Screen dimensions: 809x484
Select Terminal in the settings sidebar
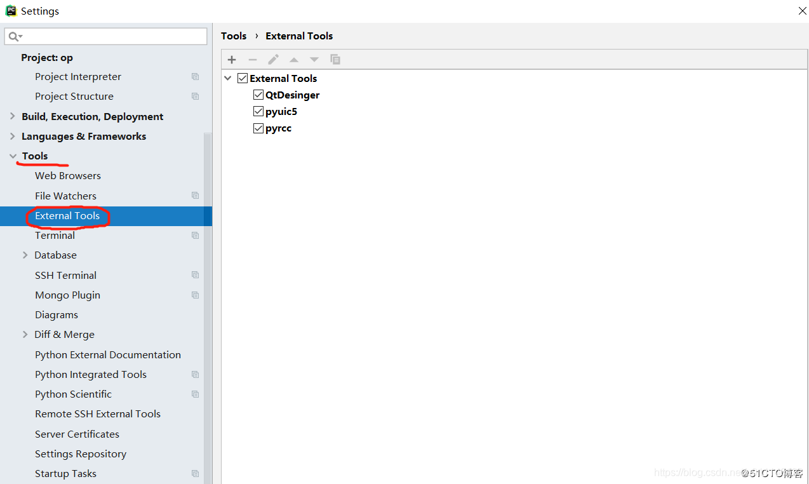tap(55, 235)
